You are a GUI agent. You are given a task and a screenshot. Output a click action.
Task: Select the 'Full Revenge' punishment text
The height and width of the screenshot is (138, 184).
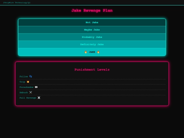[28, 98]
